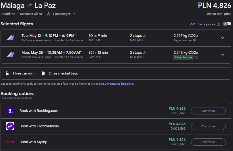Continue booking with Flightnetwork

[208, 126]
